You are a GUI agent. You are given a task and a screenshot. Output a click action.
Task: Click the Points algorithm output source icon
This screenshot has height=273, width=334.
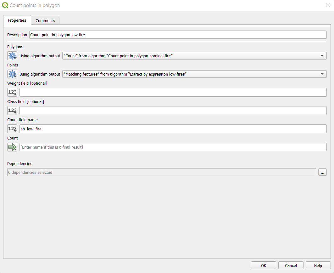[12, 74]
